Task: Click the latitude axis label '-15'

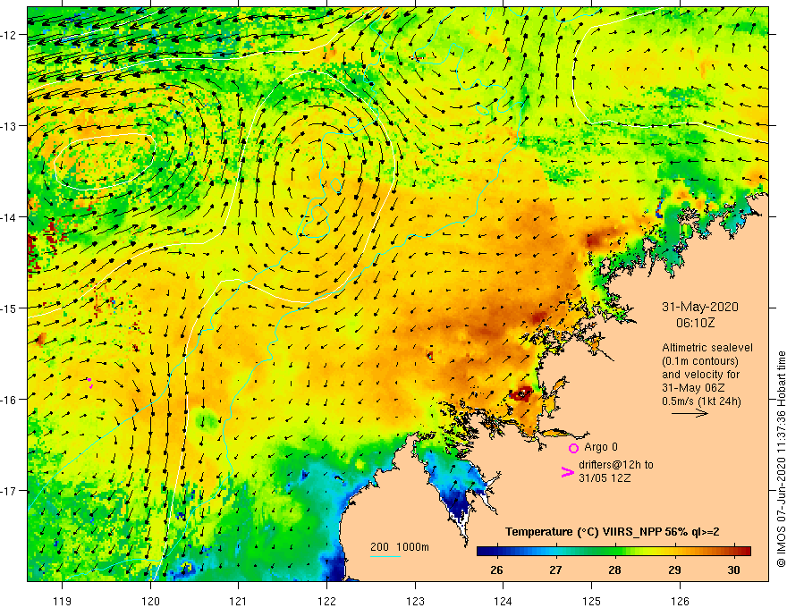Action: 9,308
